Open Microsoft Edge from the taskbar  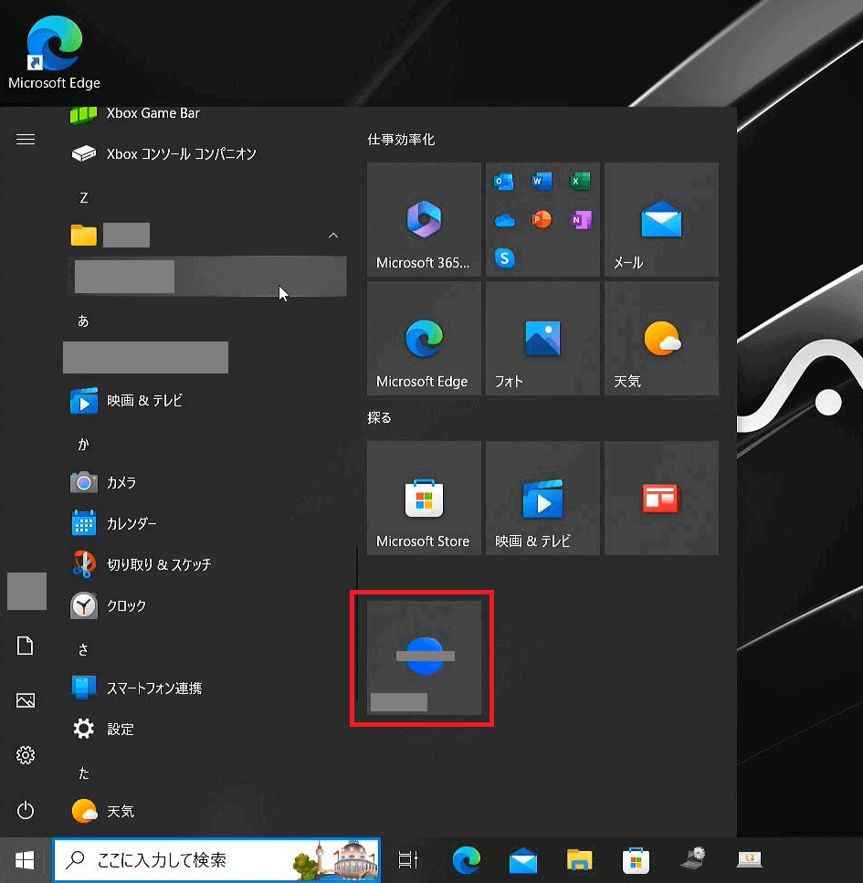coord(467,860)
